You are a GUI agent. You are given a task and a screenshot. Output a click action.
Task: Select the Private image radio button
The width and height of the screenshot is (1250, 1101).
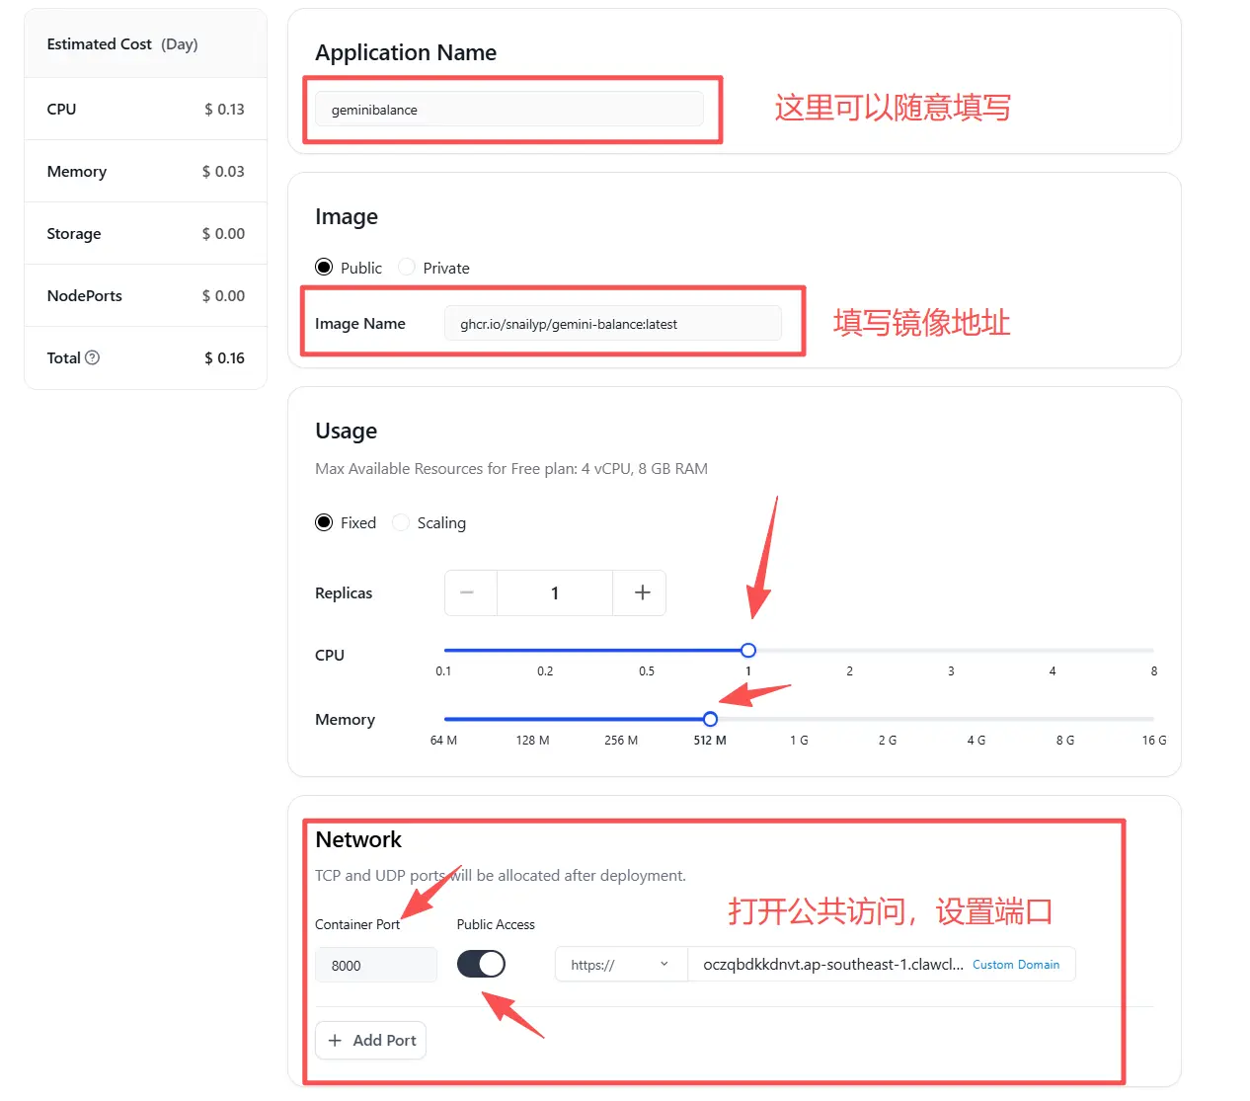[x=407, y=267]
